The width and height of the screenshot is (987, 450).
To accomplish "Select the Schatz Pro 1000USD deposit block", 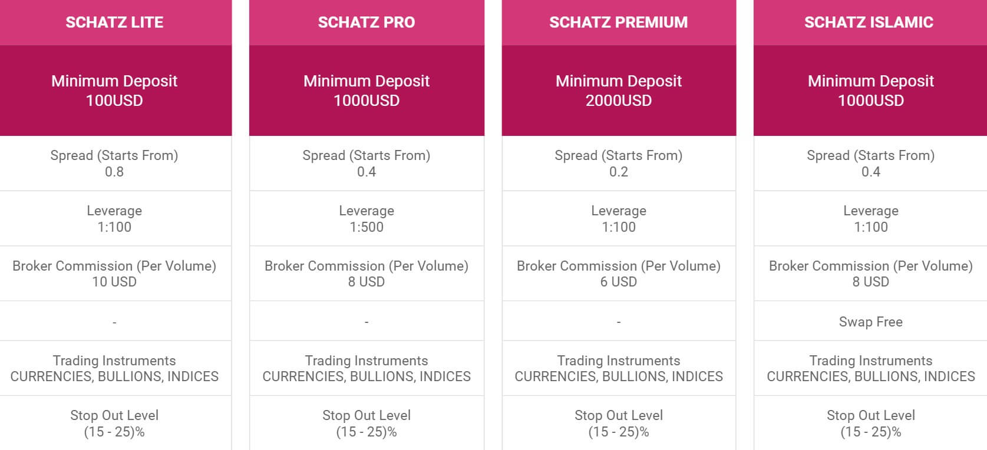I will (367, 91).
